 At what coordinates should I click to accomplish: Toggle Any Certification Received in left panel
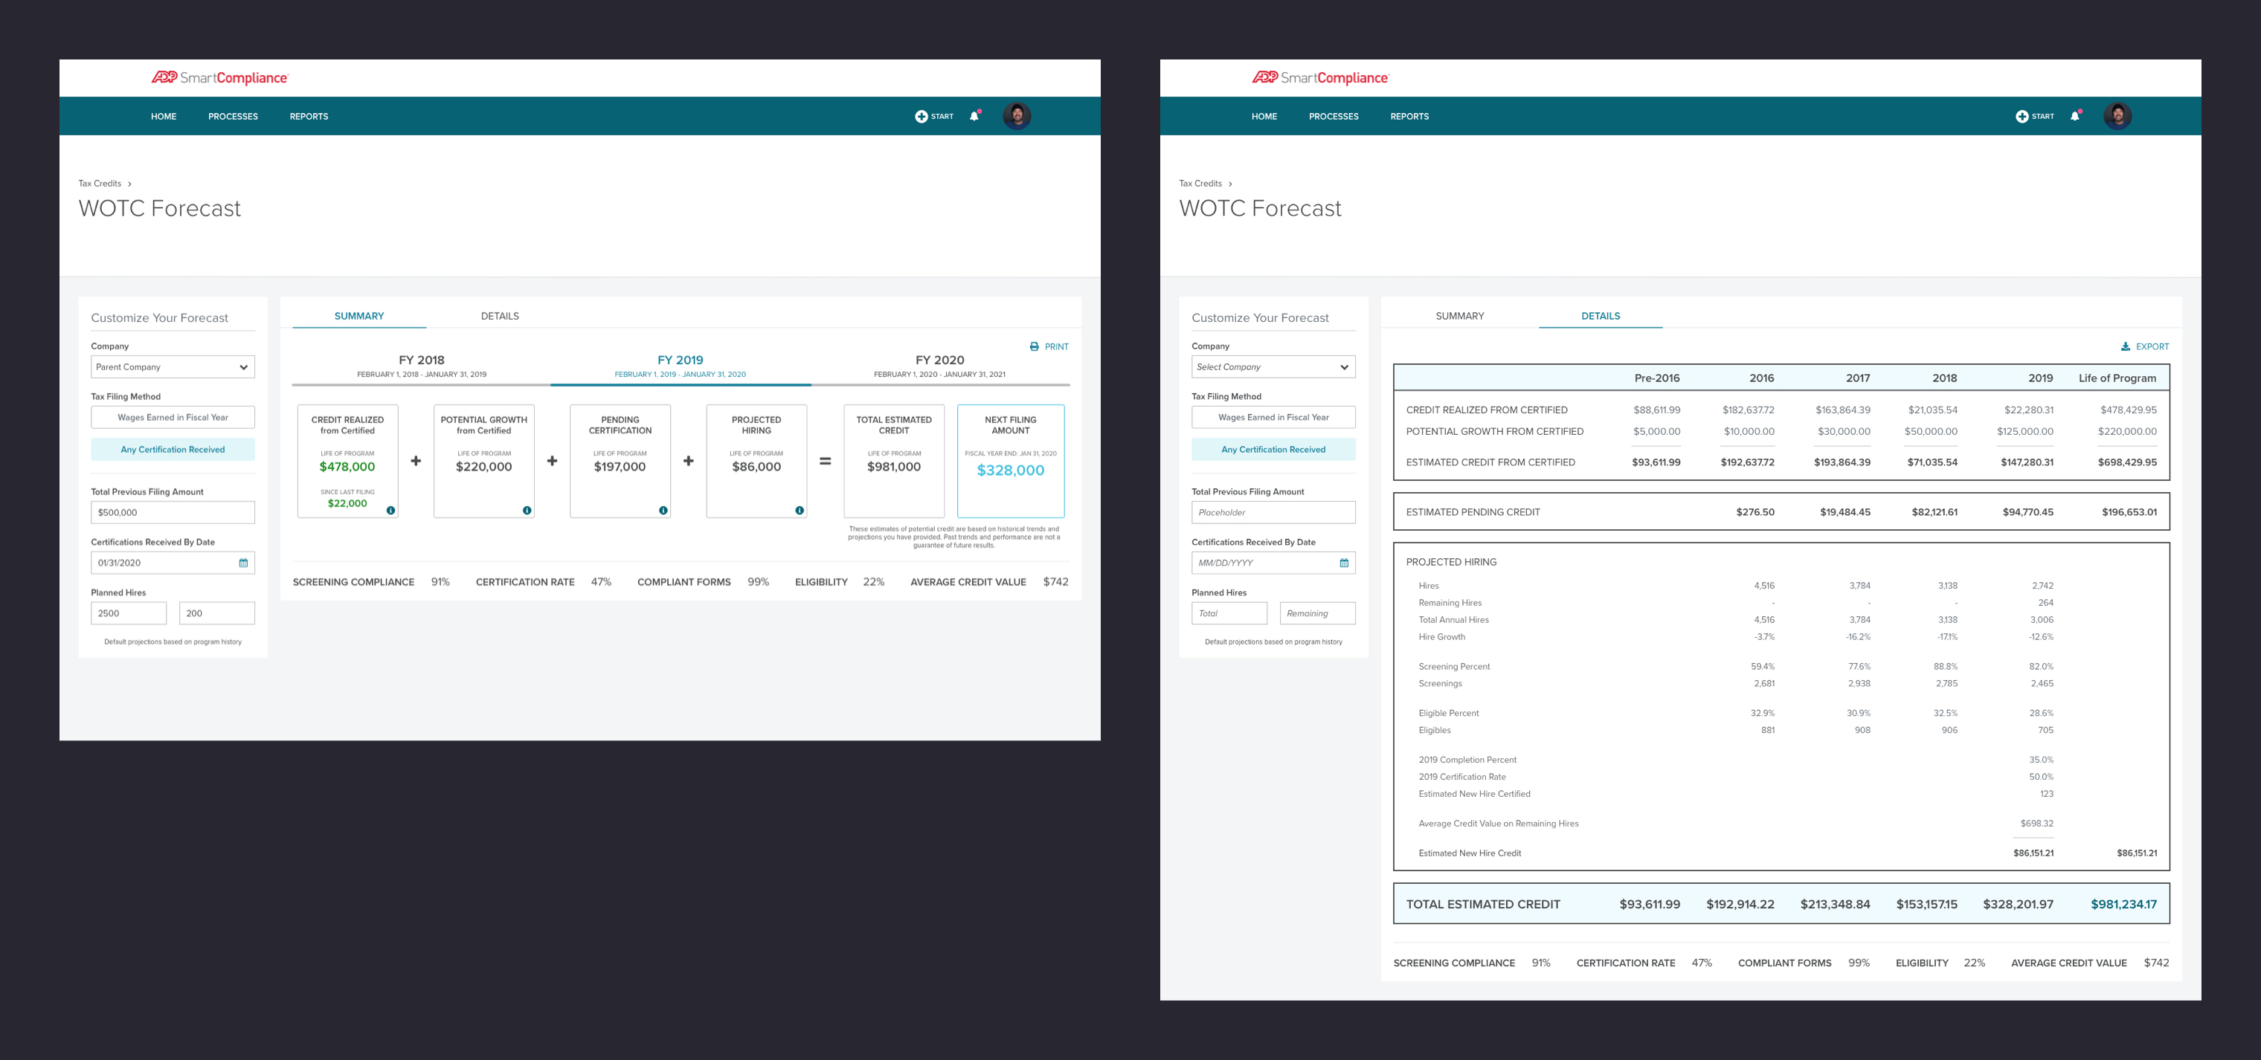[173, 449]
